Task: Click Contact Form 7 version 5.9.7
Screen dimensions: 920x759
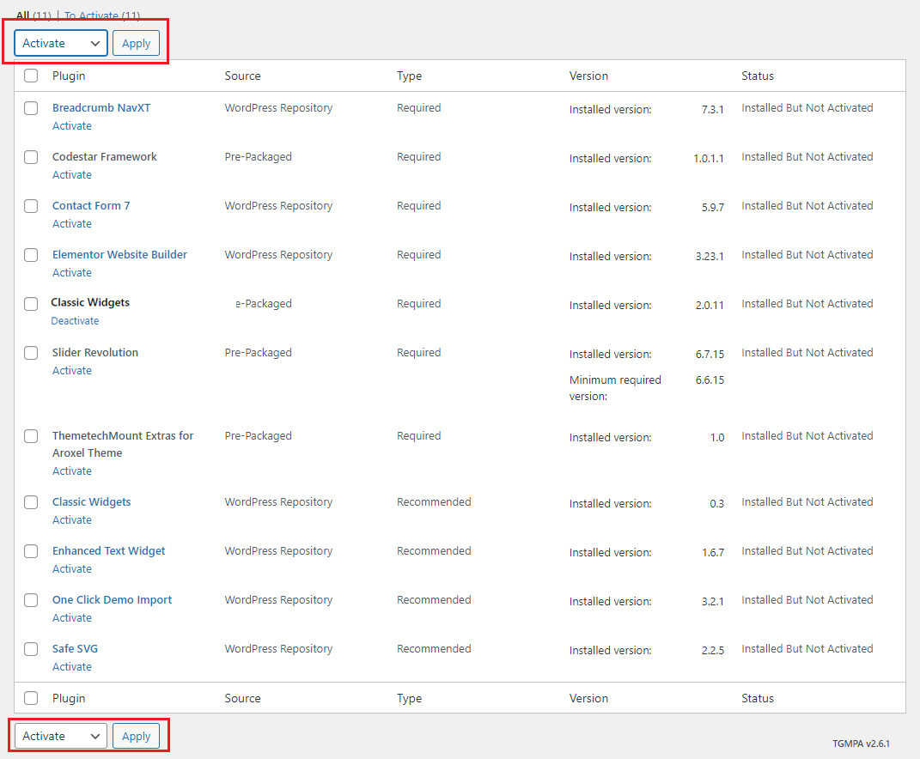Action: tap(713, 208)
